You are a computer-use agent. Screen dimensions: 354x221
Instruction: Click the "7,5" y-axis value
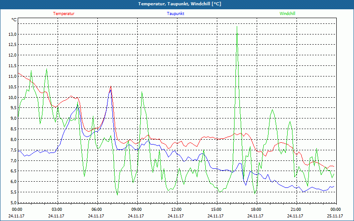pos(14,150)
